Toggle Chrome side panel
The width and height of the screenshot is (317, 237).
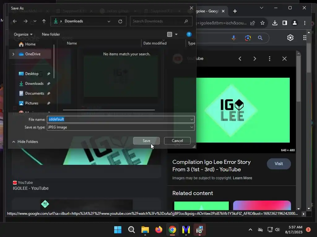coord(285,23)
